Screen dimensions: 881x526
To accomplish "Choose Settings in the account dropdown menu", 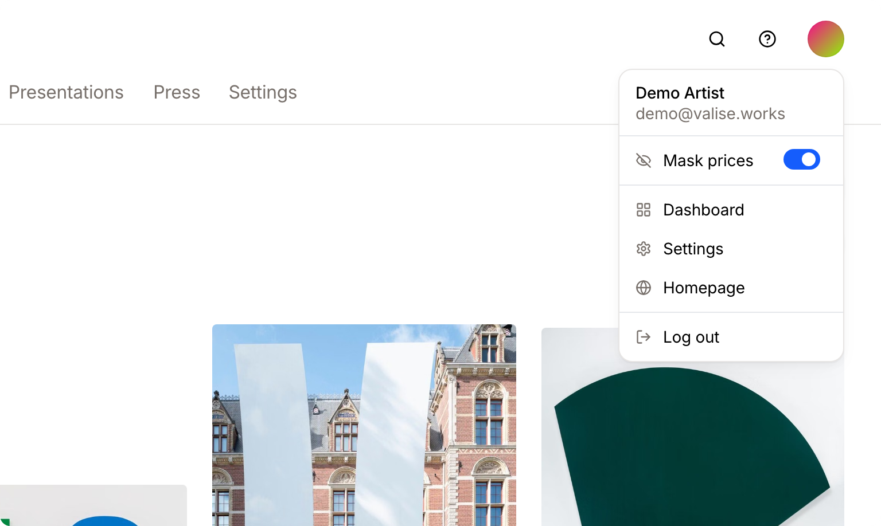I will (x=731, y=249).
